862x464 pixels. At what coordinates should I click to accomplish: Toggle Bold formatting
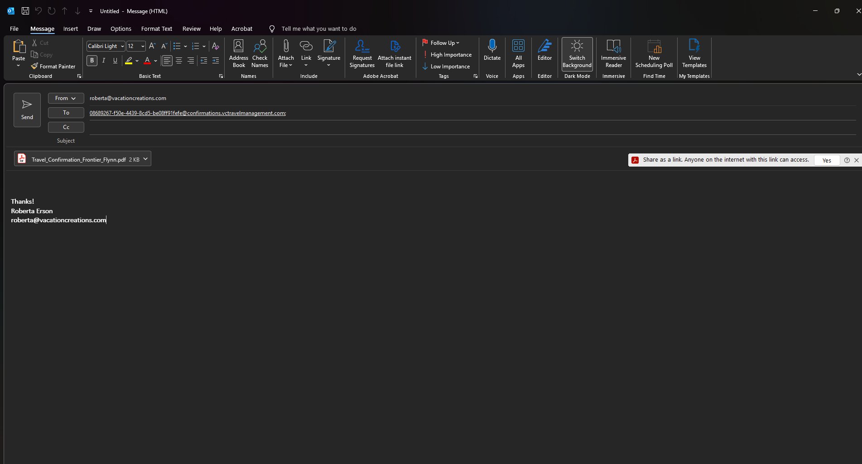coord(92,61)
